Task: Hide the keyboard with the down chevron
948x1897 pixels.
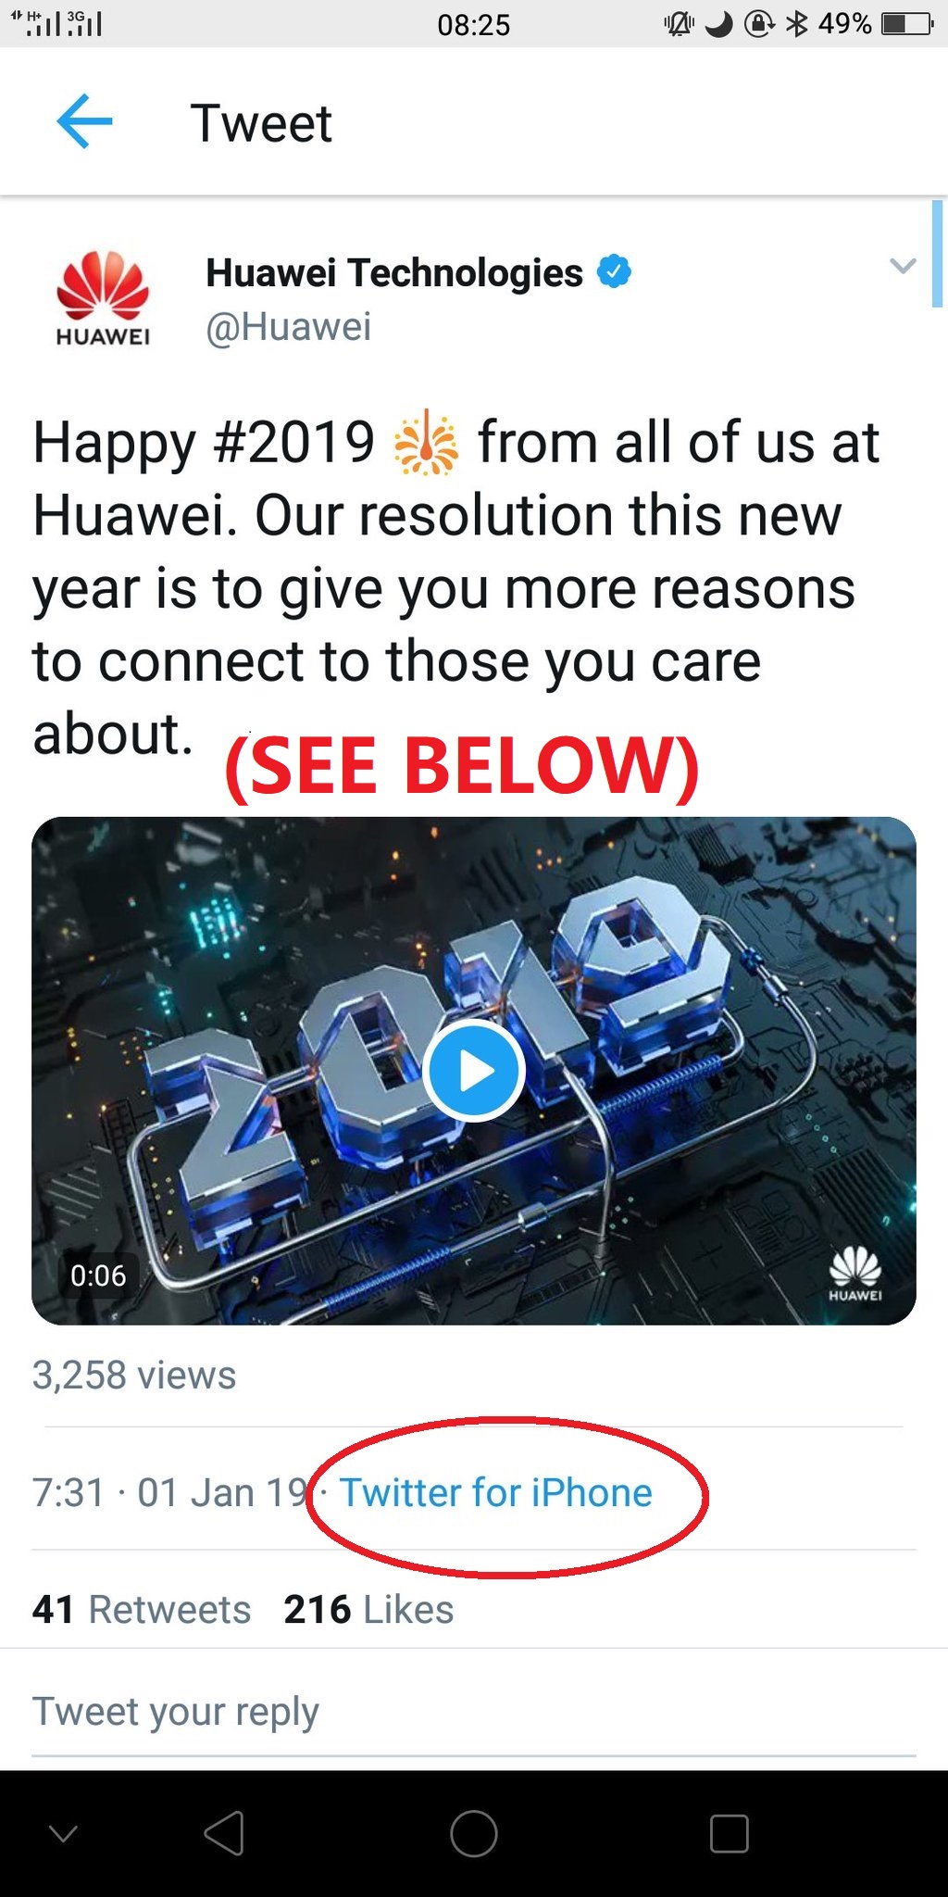Action: 63,1833
